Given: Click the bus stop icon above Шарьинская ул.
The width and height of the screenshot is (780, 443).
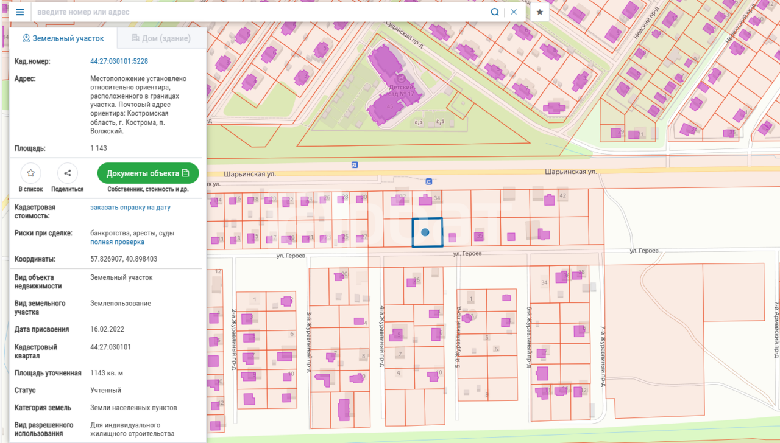Looking at the screenshot, I should [355, 164].
